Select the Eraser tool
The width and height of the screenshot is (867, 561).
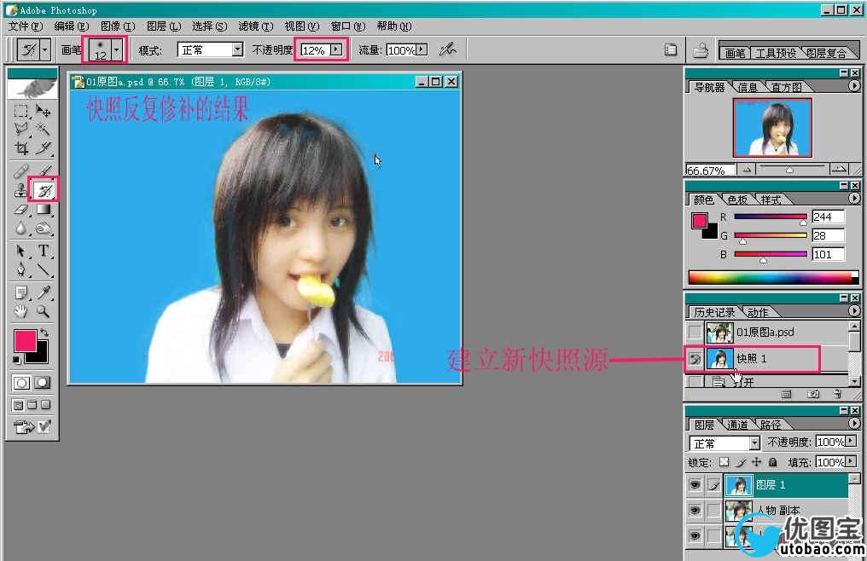[21, 210]
